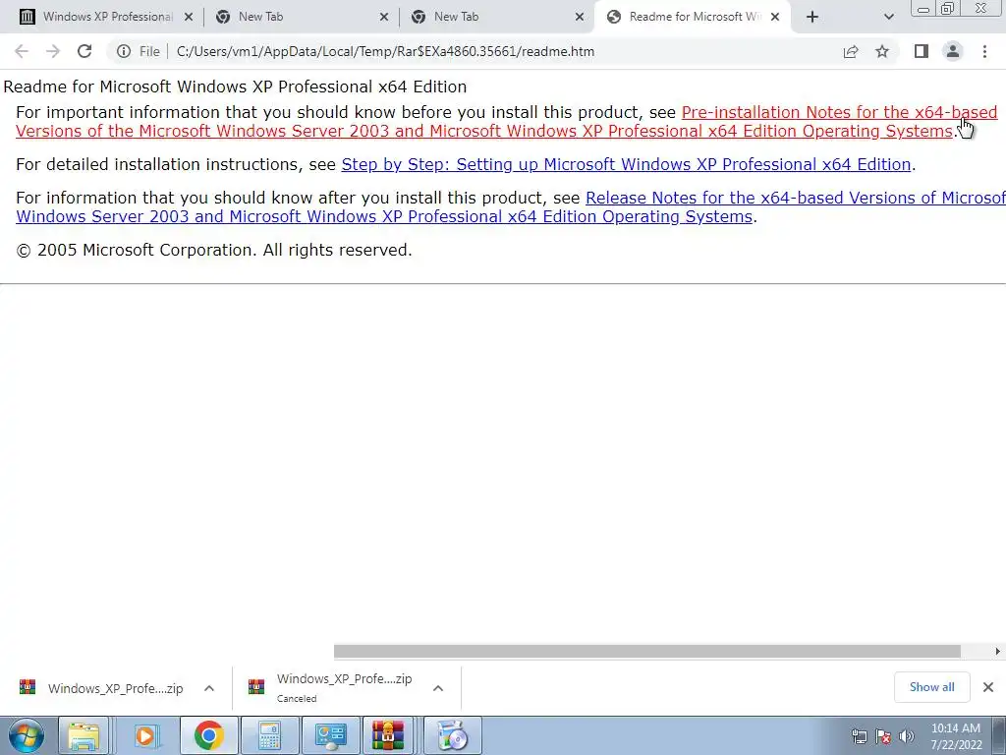Click the browser forward arrow

click(53, 51)
